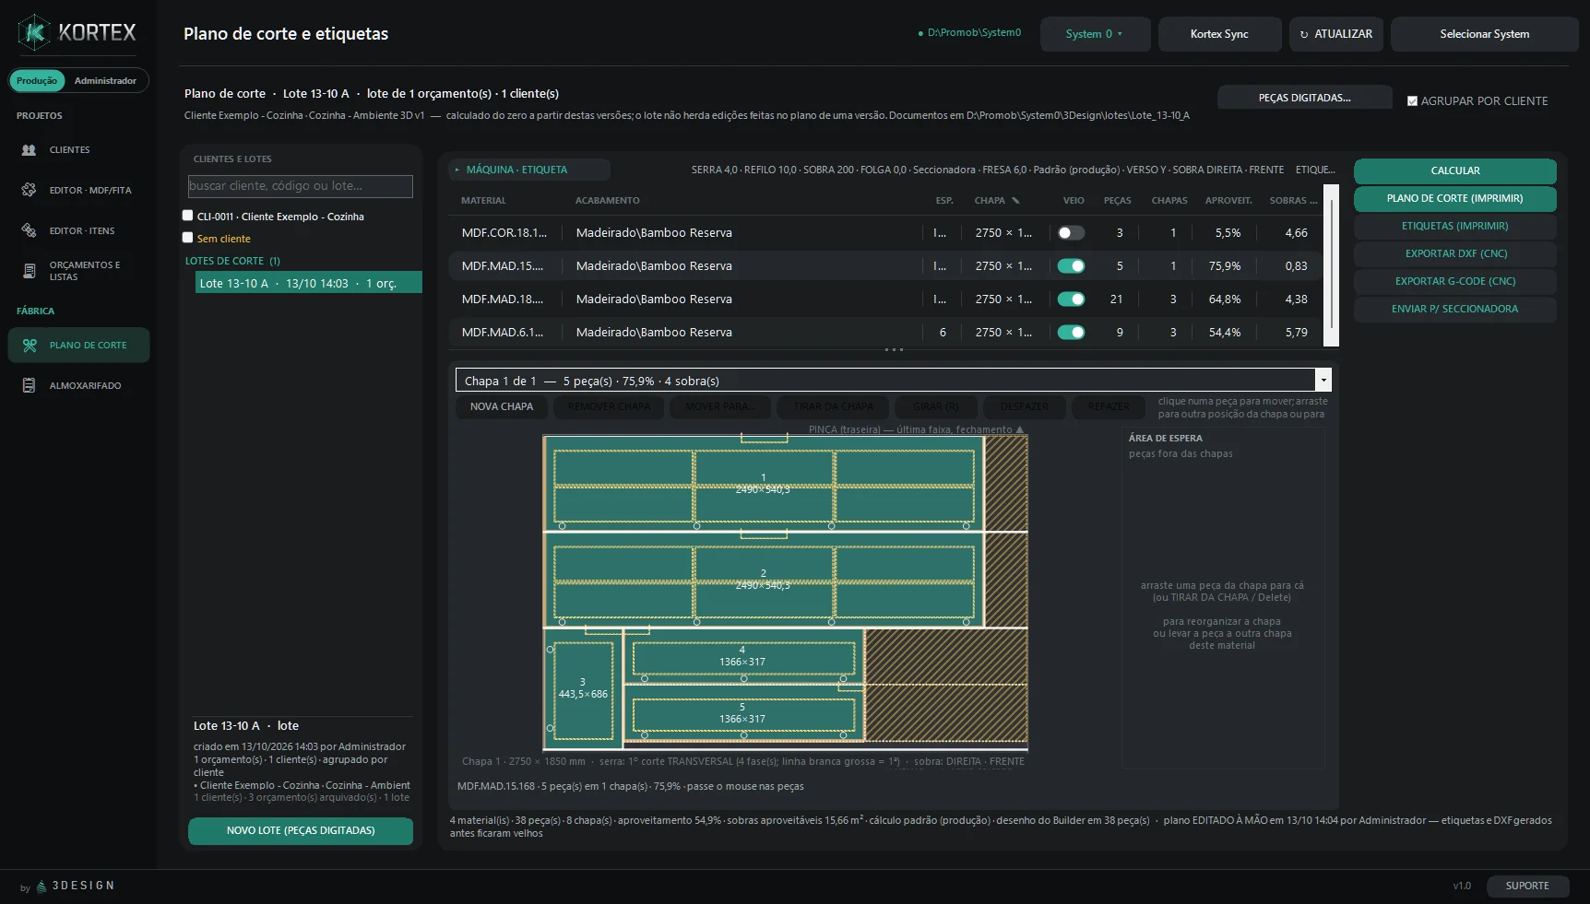Image resolution: width=1590 pixels, height=904 pixels.
Task: Click the Kortex logo icon
Action: [x=34, y=33]
